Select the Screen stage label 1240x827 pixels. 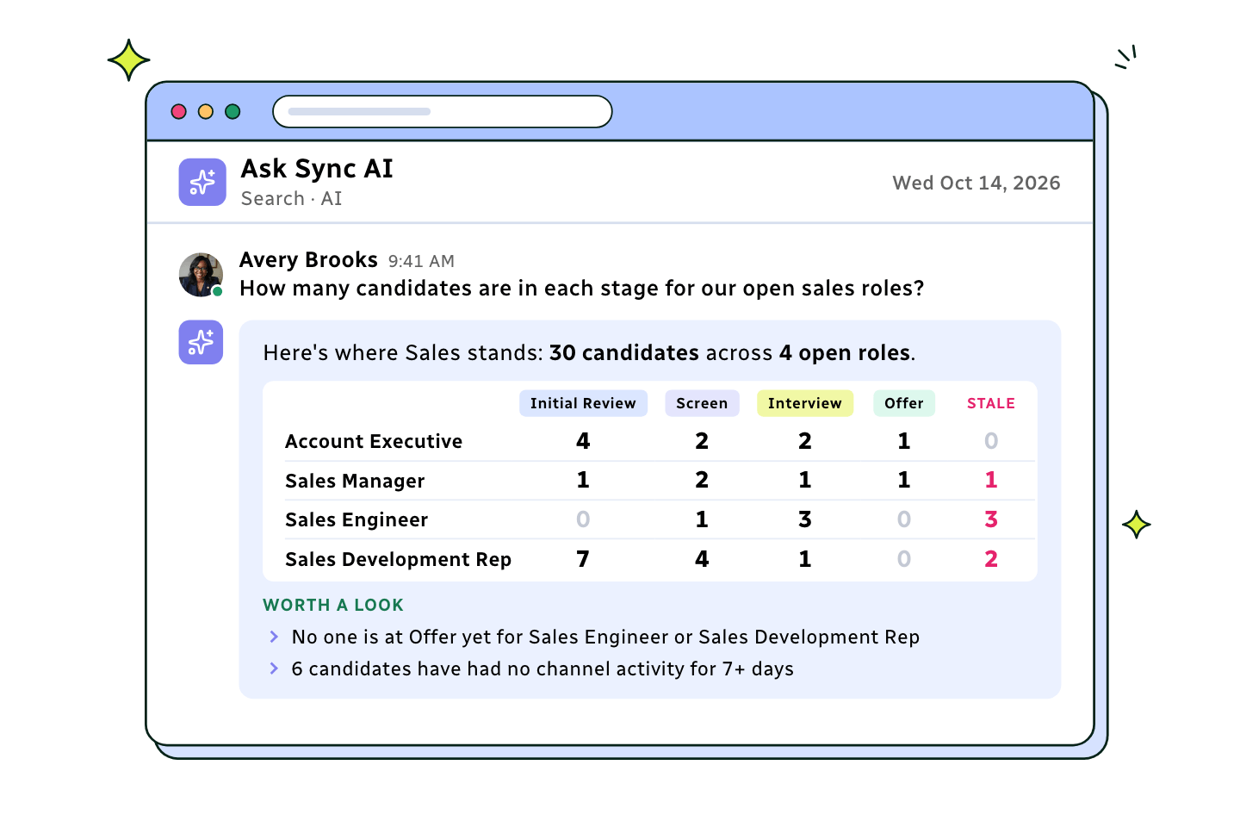click(702, 403)
